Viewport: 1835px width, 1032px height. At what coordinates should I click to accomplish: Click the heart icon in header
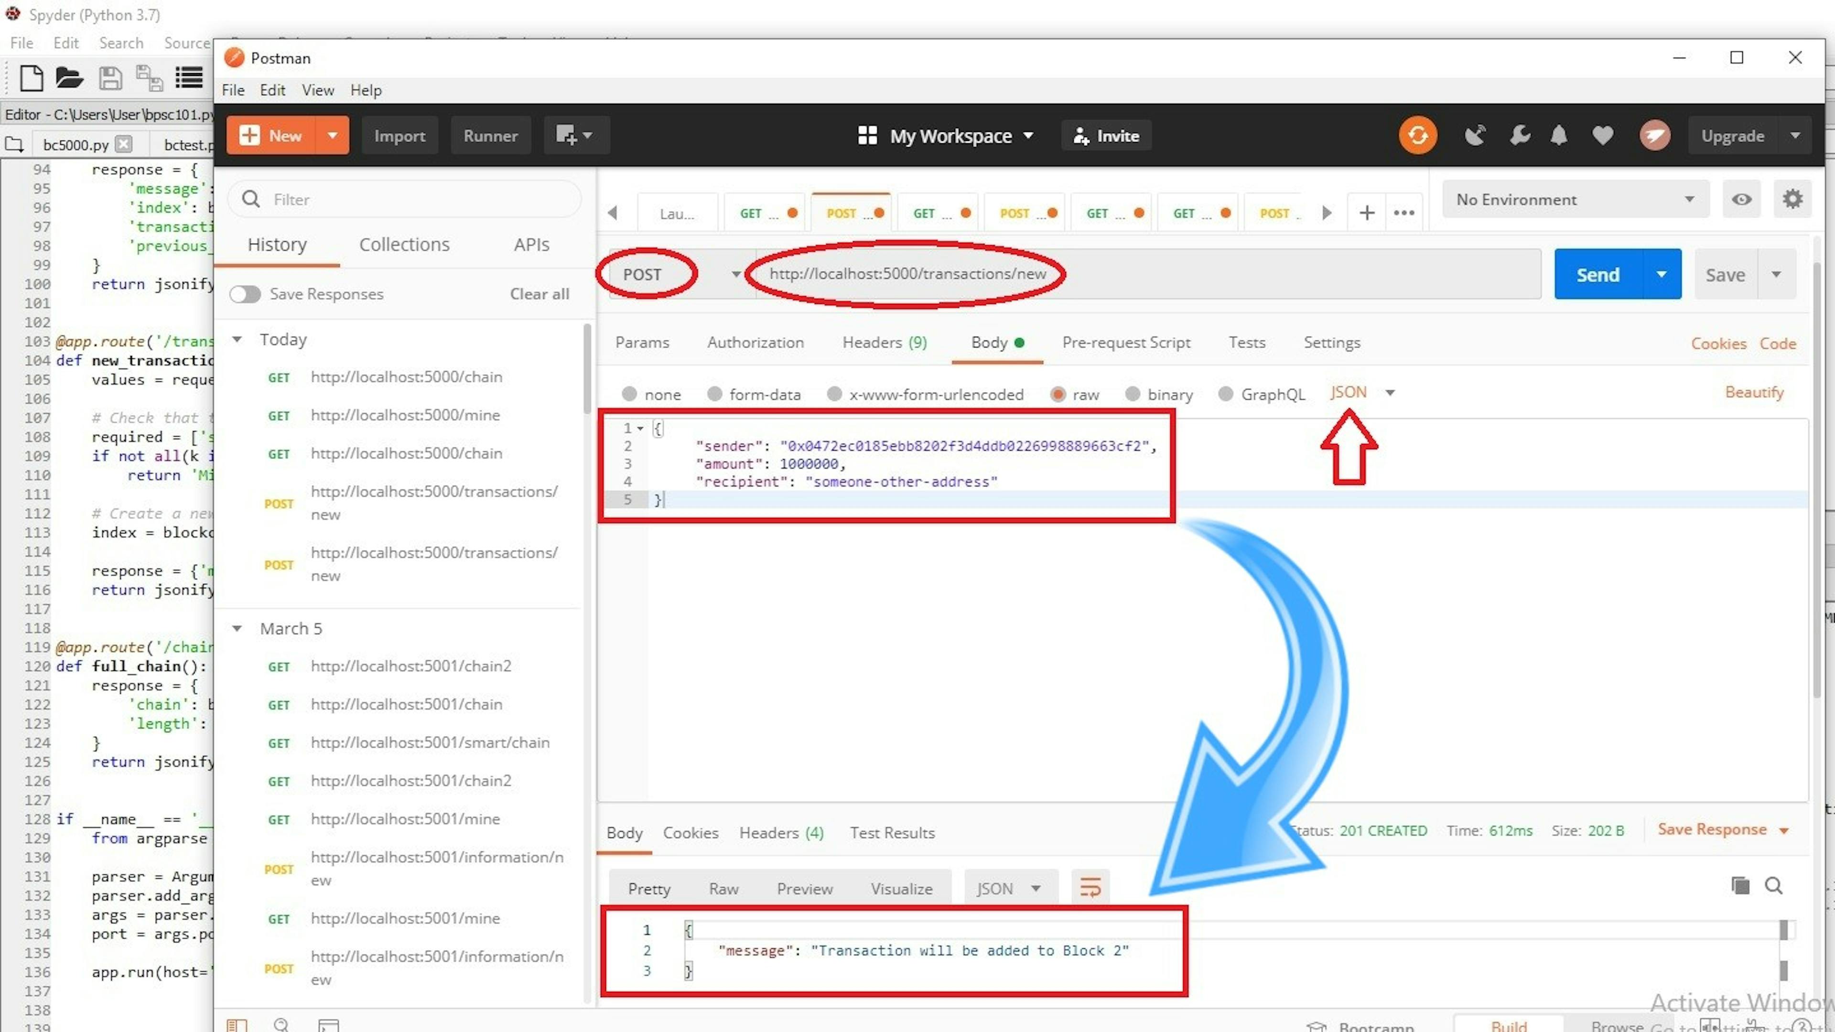(x=1603, y=135)
